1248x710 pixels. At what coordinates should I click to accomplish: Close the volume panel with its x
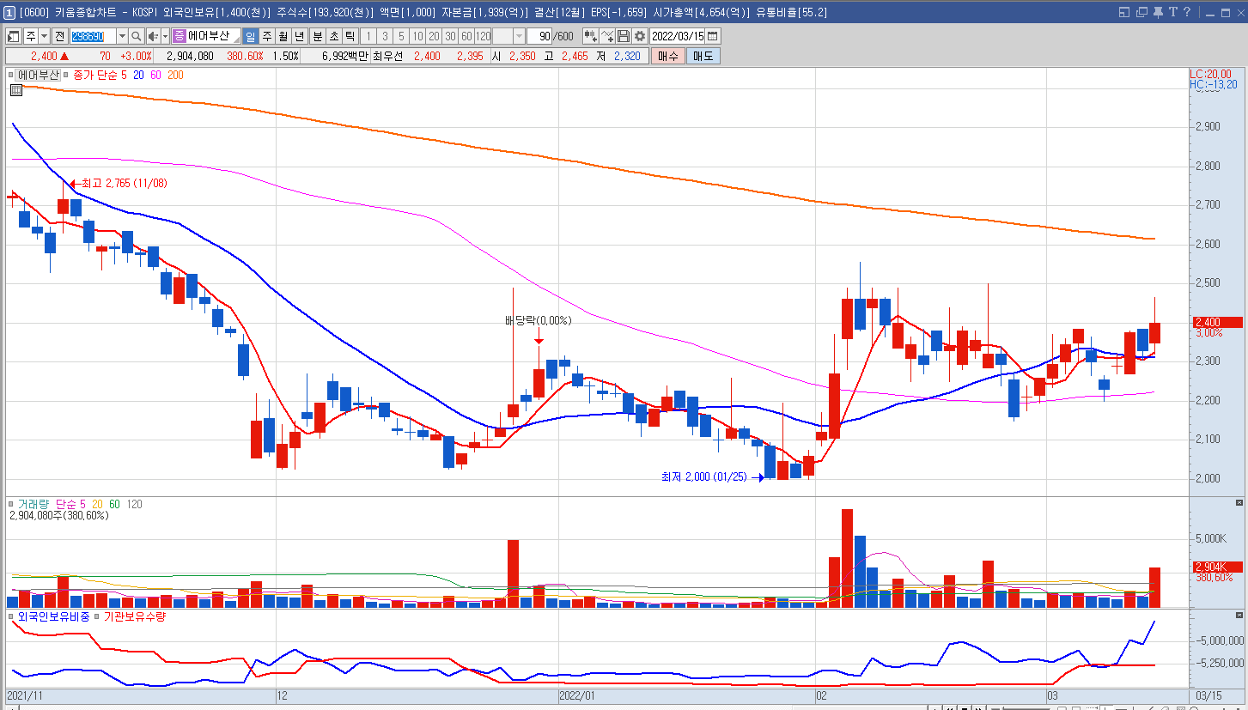coord(1239,501)
